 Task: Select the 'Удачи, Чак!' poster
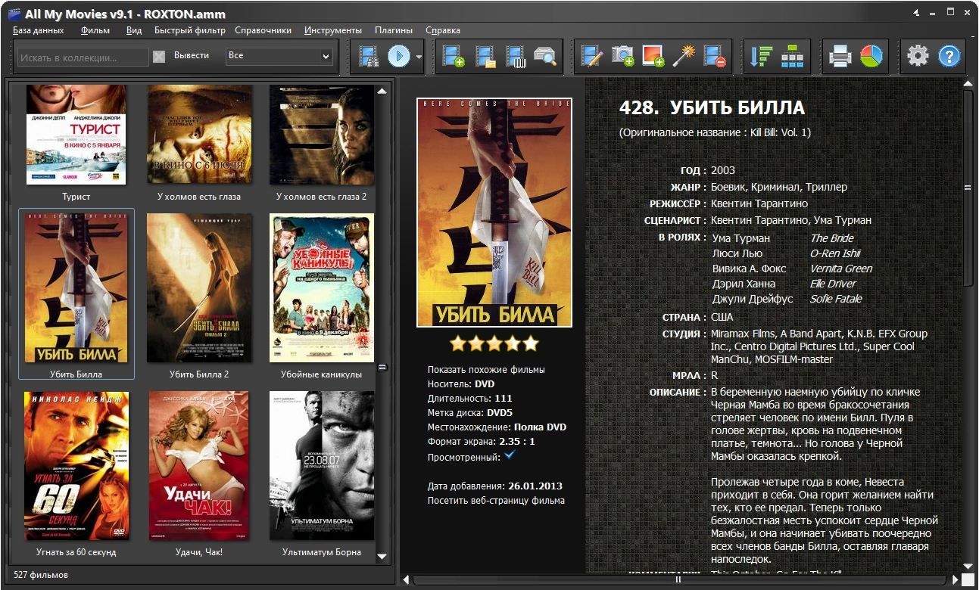click(x=199, y=465)
